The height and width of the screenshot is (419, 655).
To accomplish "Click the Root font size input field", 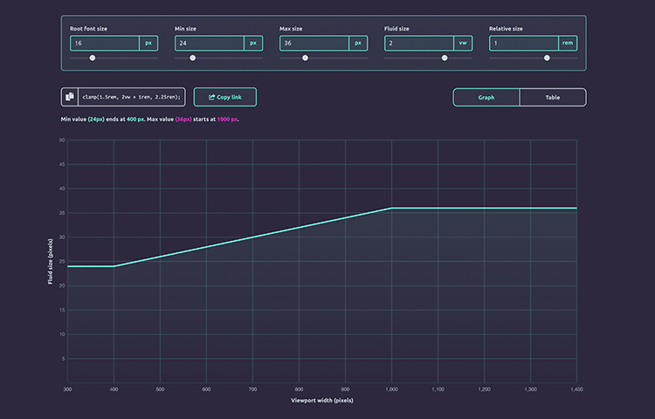I will pos(105,43).
